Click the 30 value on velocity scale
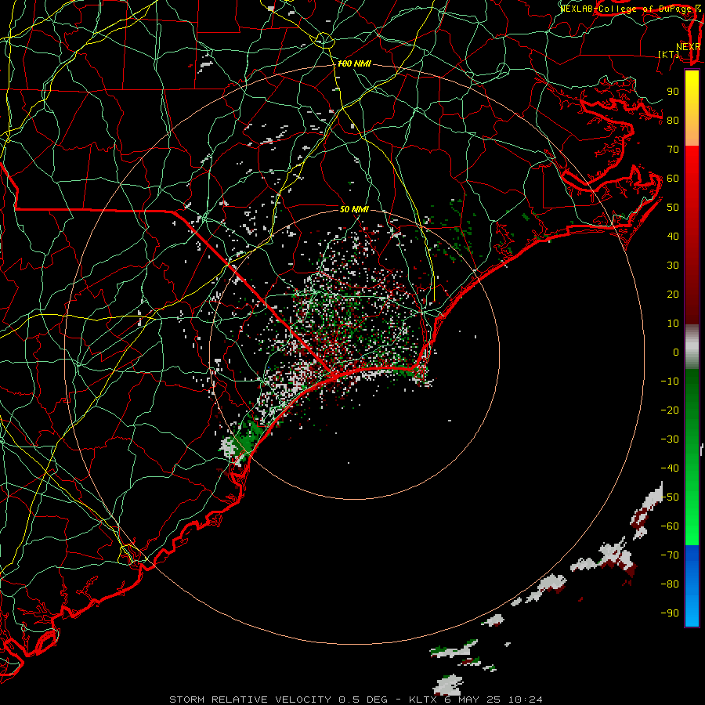Image resolution: width=705 pixels, height=705 pixels. coord(673,266)
